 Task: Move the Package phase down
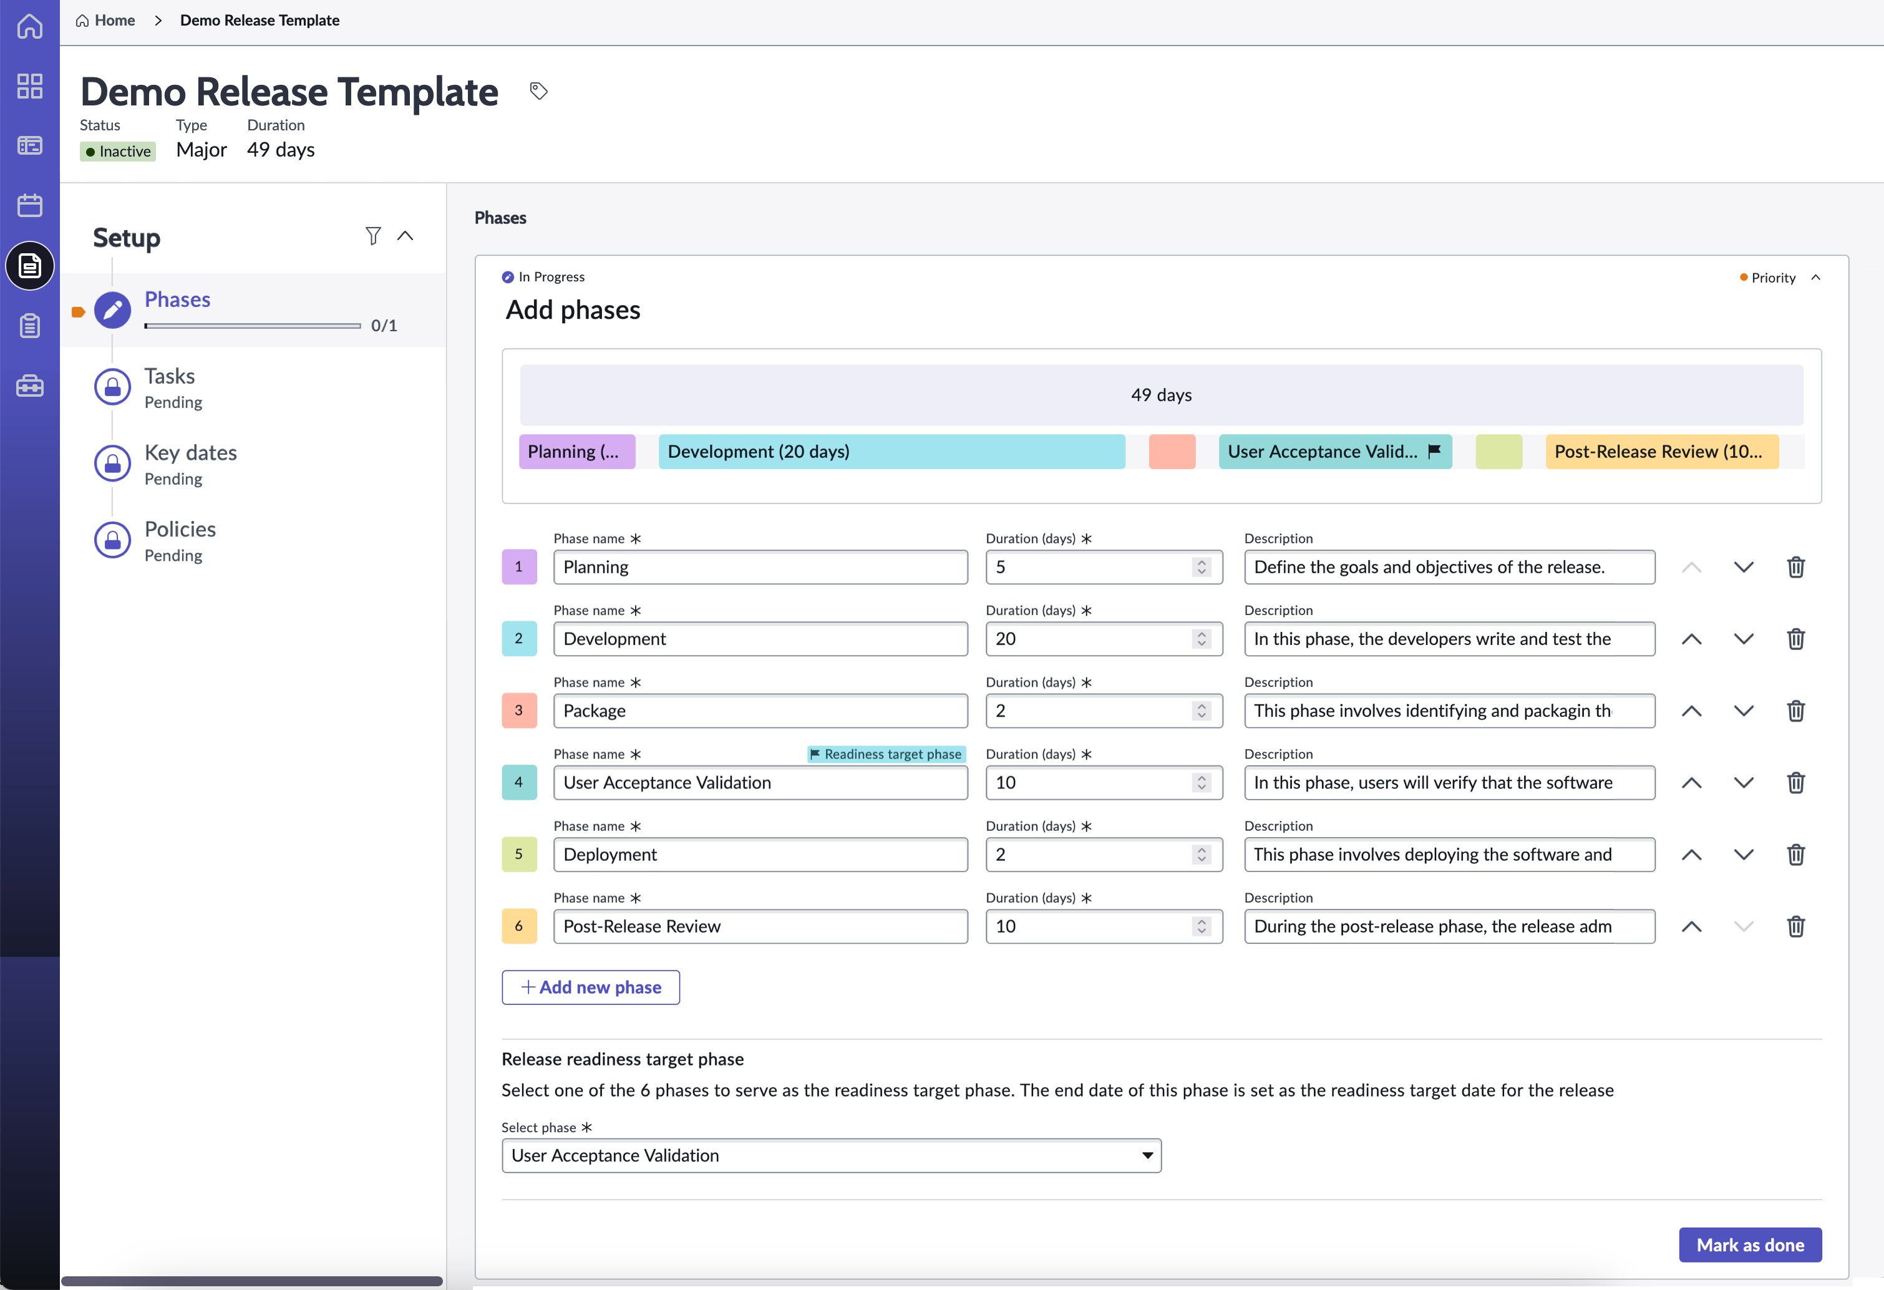(x=1744, y=710)
